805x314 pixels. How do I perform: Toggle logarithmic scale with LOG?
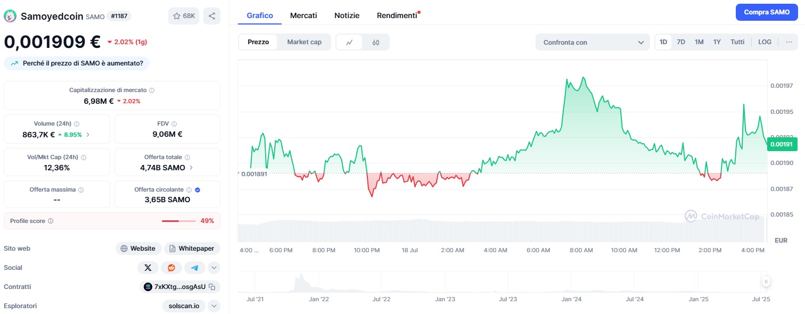point(765,42)
